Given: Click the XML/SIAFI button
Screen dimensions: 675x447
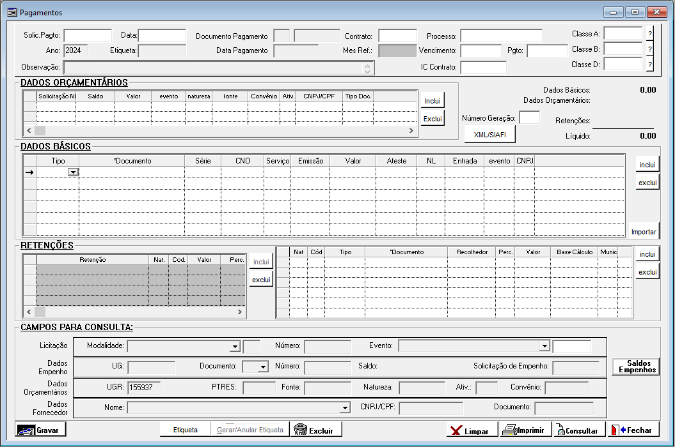Looking at the screenshot, I should tap(489, 135).
